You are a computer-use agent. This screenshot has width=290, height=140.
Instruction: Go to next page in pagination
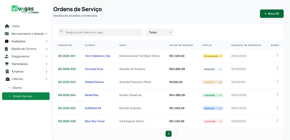(176, 134)
